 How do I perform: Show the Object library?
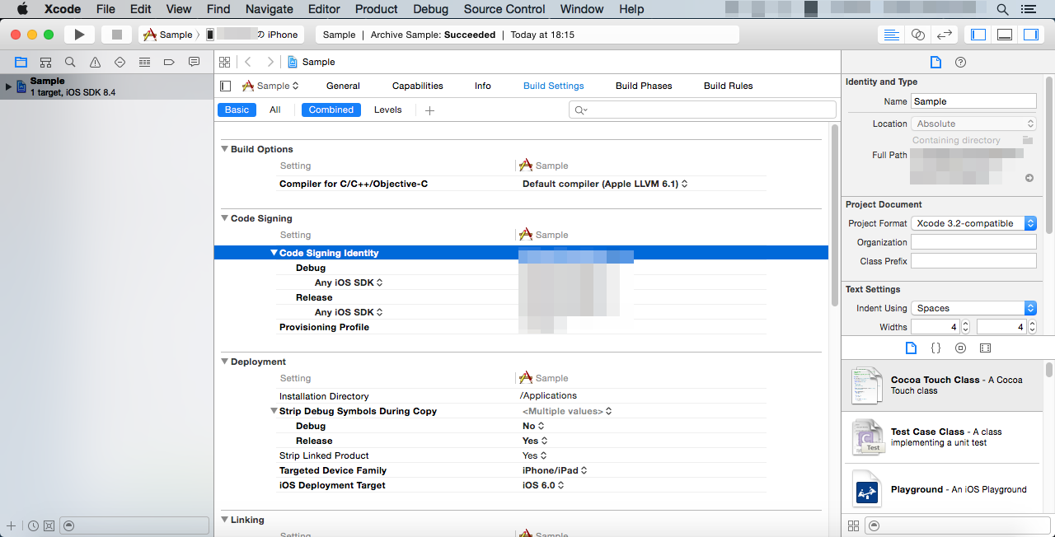click(960, 348)
